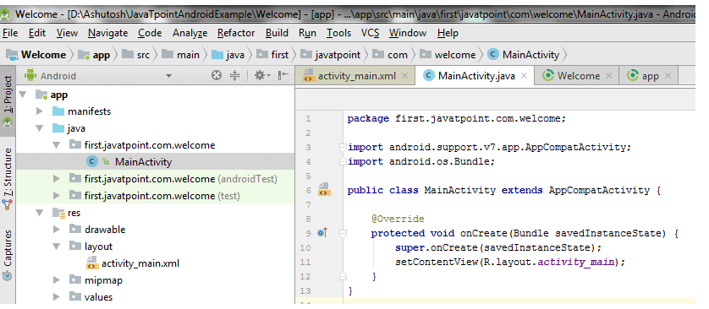Click the collapse all icon in project panel

pyautogui.click(x=234, y=76)
